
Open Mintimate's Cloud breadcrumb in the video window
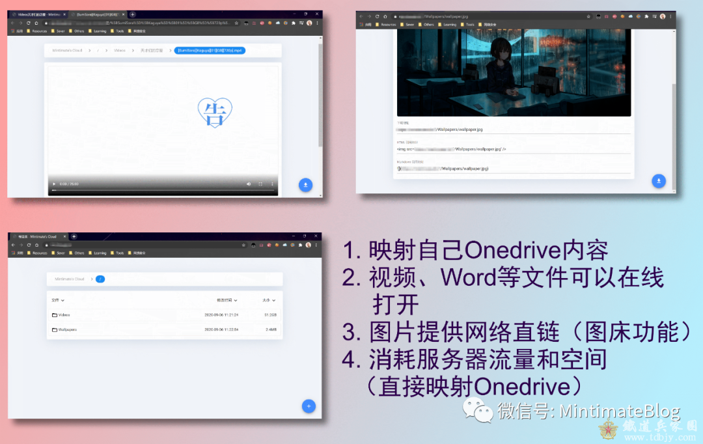(x=67, y=50)
